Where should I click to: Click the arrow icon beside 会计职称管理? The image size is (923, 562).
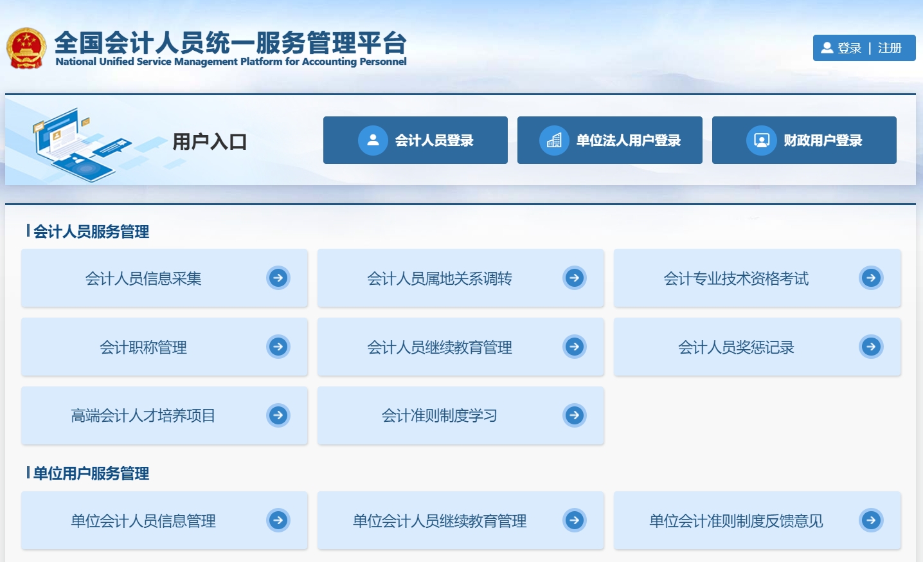point(278,347)
